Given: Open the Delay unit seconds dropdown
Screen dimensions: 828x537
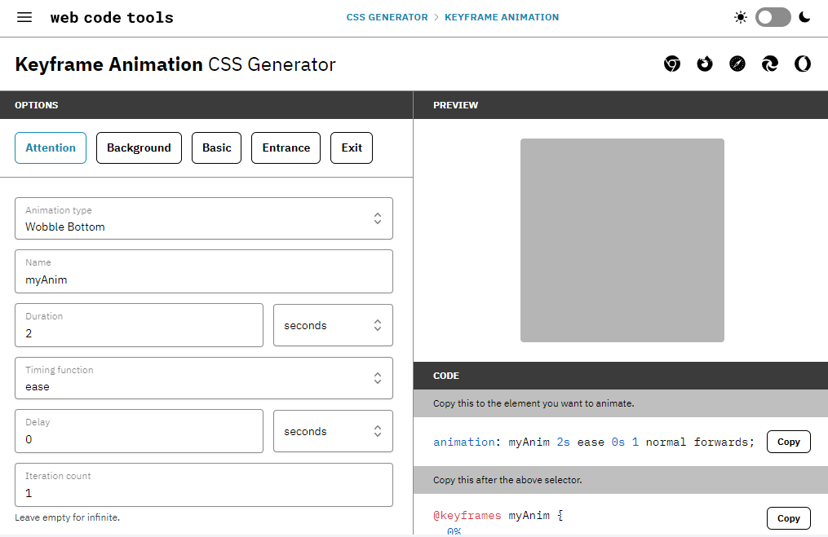Looking at the screenshot, I should 333,431.
